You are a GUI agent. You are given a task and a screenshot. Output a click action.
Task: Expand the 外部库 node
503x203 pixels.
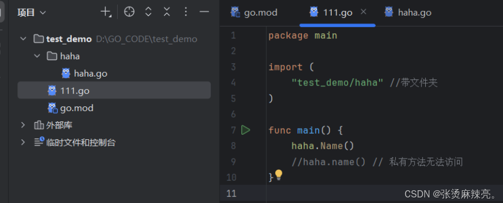pyautogui.click(x=23, y=125)
